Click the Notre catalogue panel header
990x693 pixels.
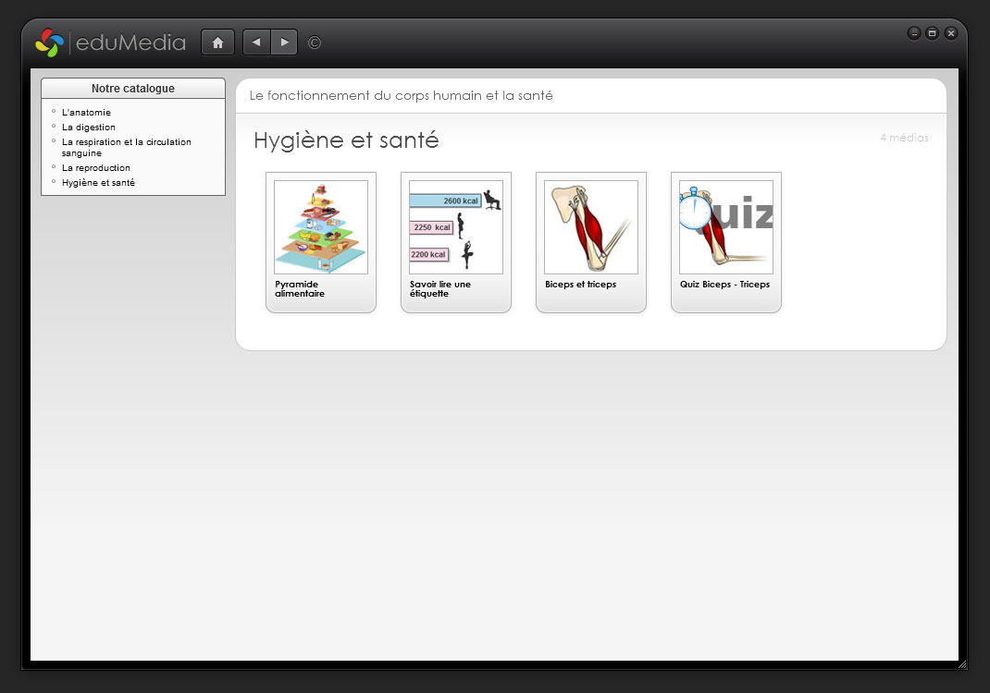[133, 89]
